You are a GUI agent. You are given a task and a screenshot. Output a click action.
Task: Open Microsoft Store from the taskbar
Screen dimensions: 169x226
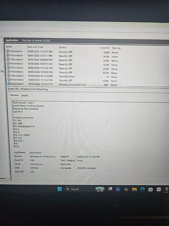(151, 189)
